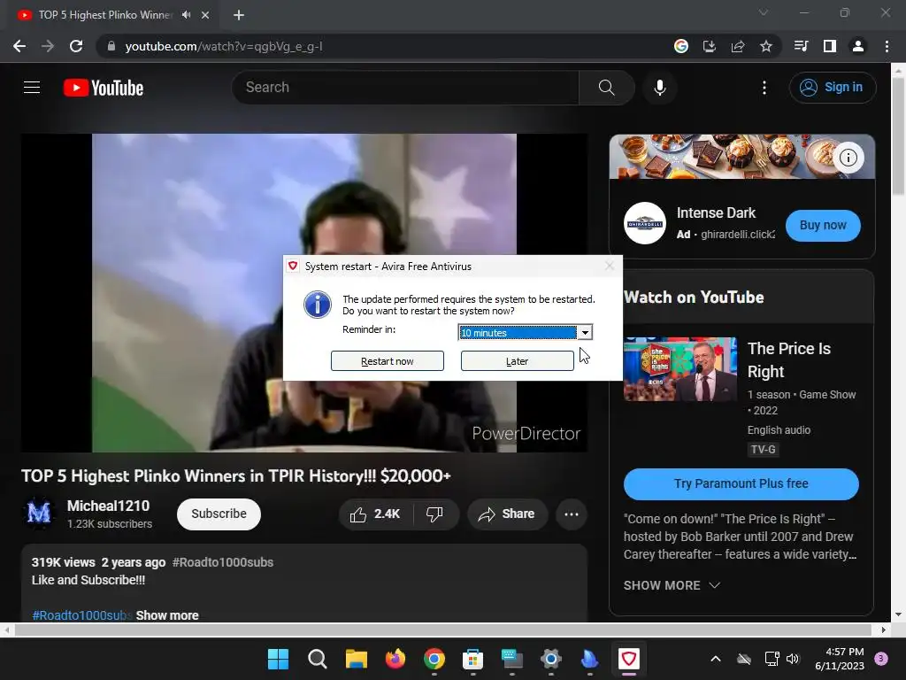Viewport: 906px width, 680px height.
Task: Show hidden tray icons chevron
Action: pyautogui.click(x=715, y=659)
